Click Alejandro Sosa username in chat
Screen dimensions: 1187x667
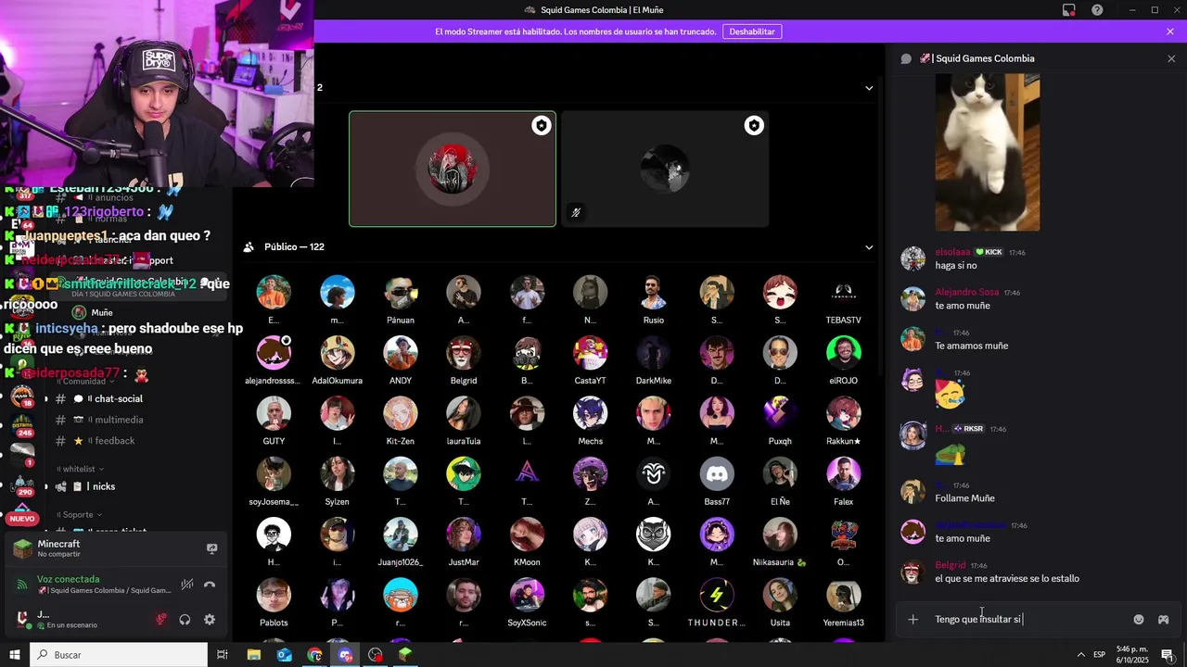(x=967, y=292)
